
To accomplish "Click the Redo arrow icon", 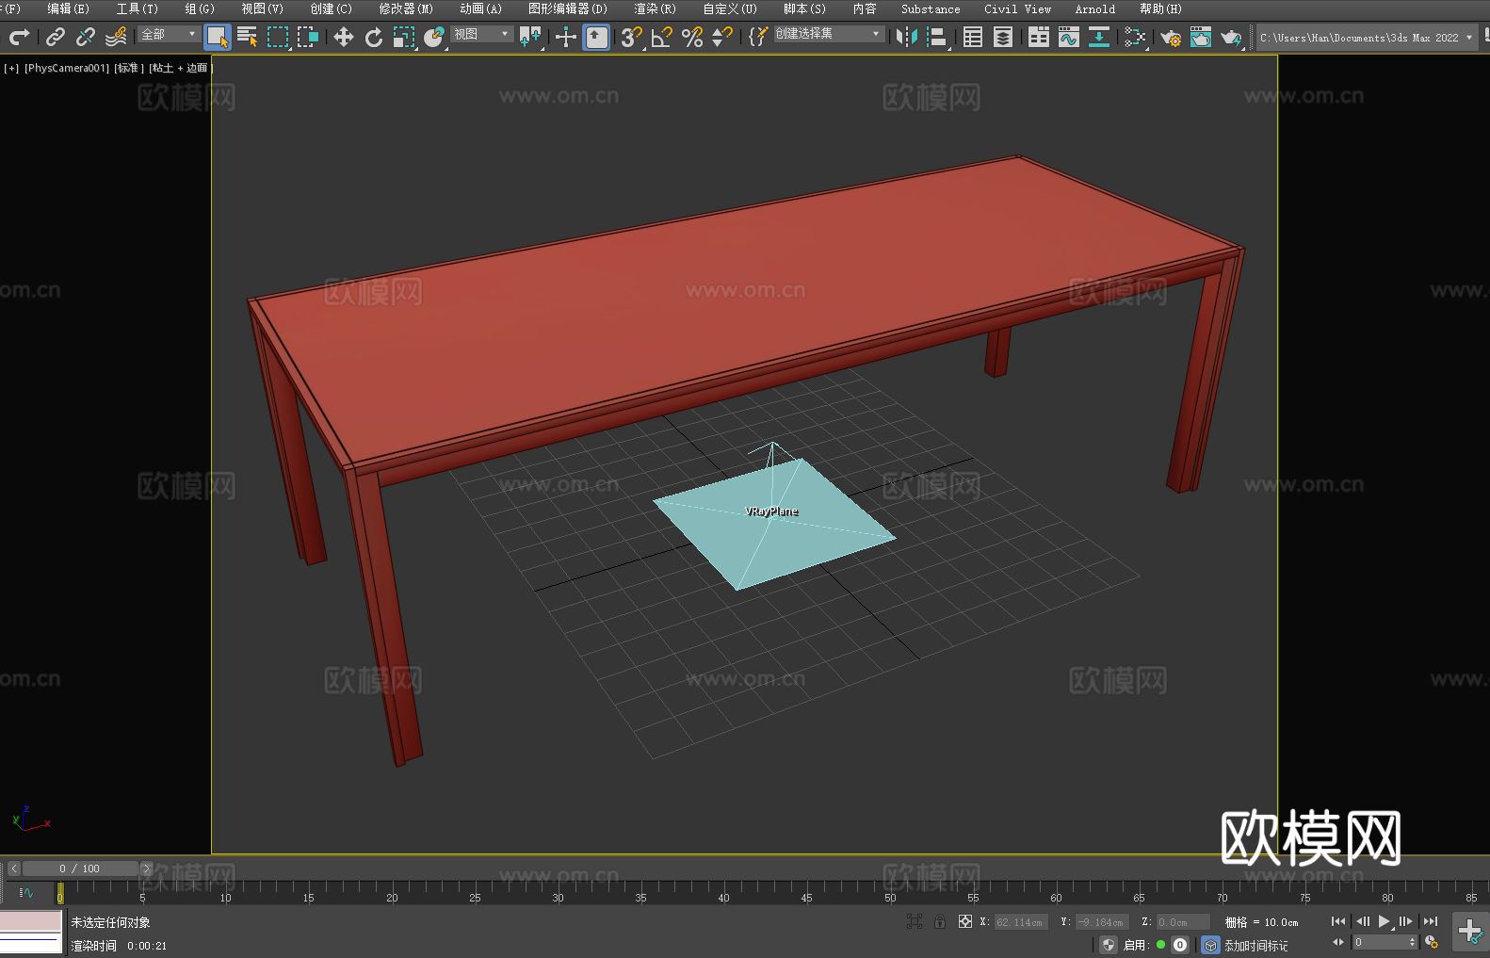I will (19, 37).
